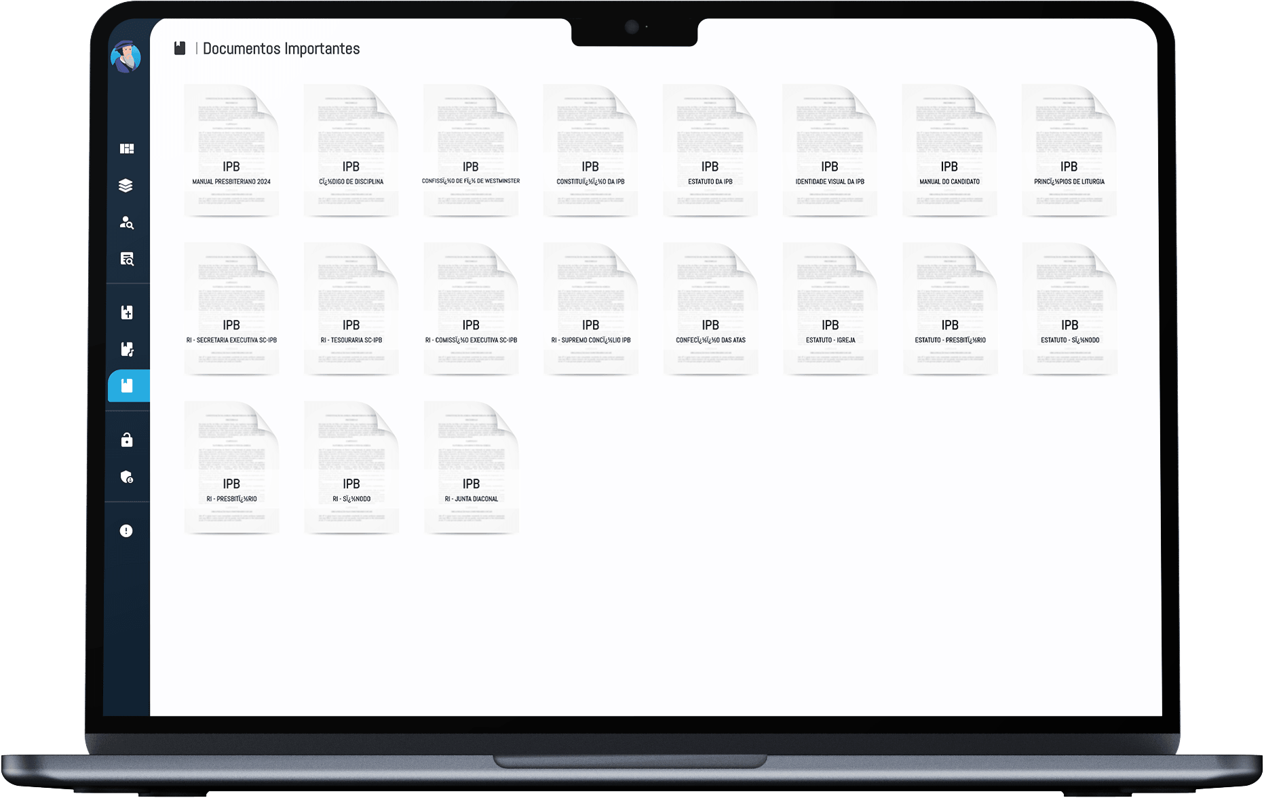The image size is (1264, 798).
Task: Open the Confissão de Fé de Westminster document
Action: (x=470, y=150)
